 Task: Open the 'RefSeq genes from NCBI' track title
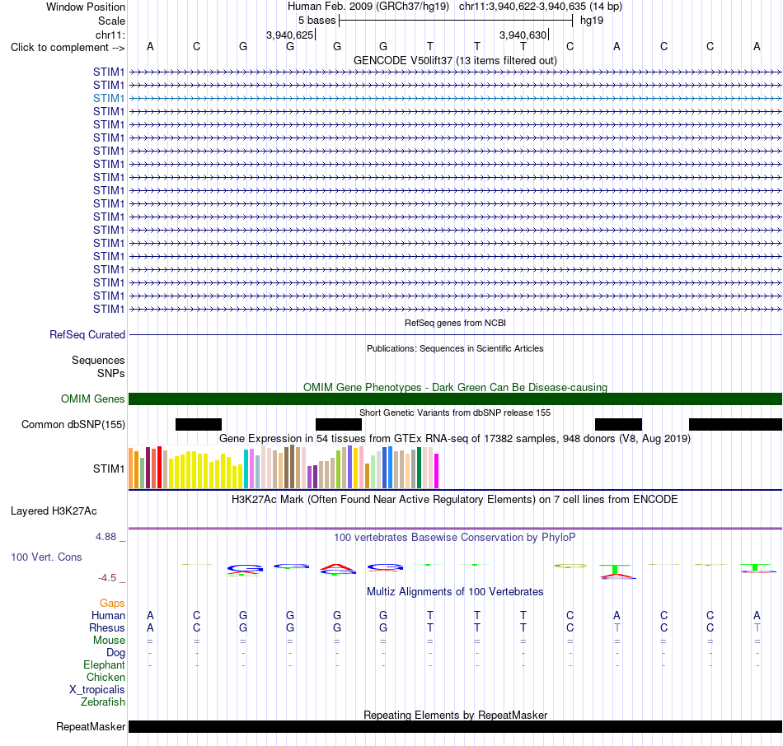(455, 323)
